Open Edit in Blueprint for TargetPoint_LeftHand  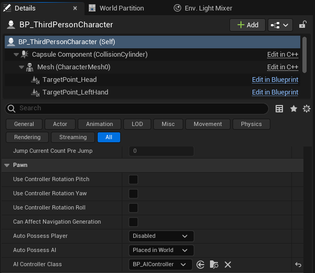275,92
